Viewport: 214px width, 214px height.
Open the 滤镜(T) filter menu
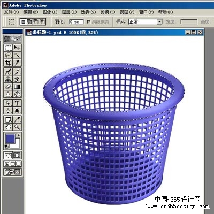(108, 12)
